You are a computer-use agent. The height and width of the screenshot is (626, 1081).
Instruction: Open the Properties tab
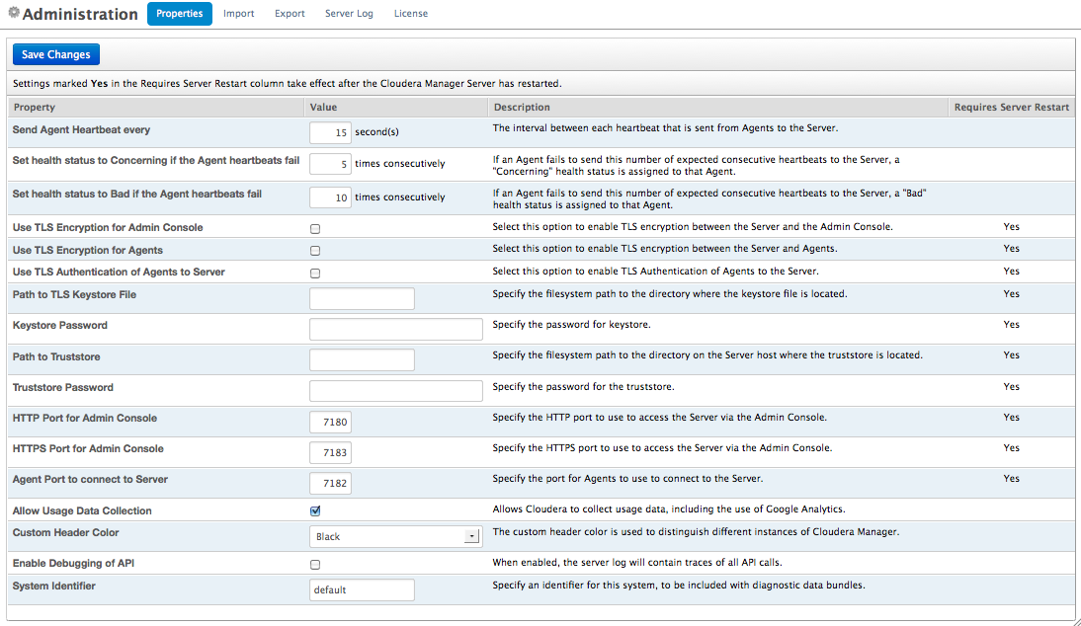(x=179, y=14)
